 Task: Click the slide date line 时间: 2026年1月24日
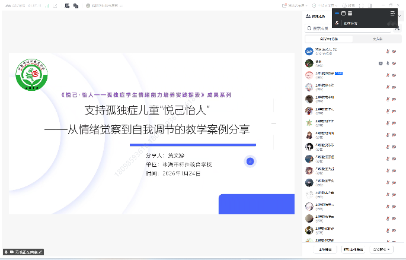click(x=173, y=173)
